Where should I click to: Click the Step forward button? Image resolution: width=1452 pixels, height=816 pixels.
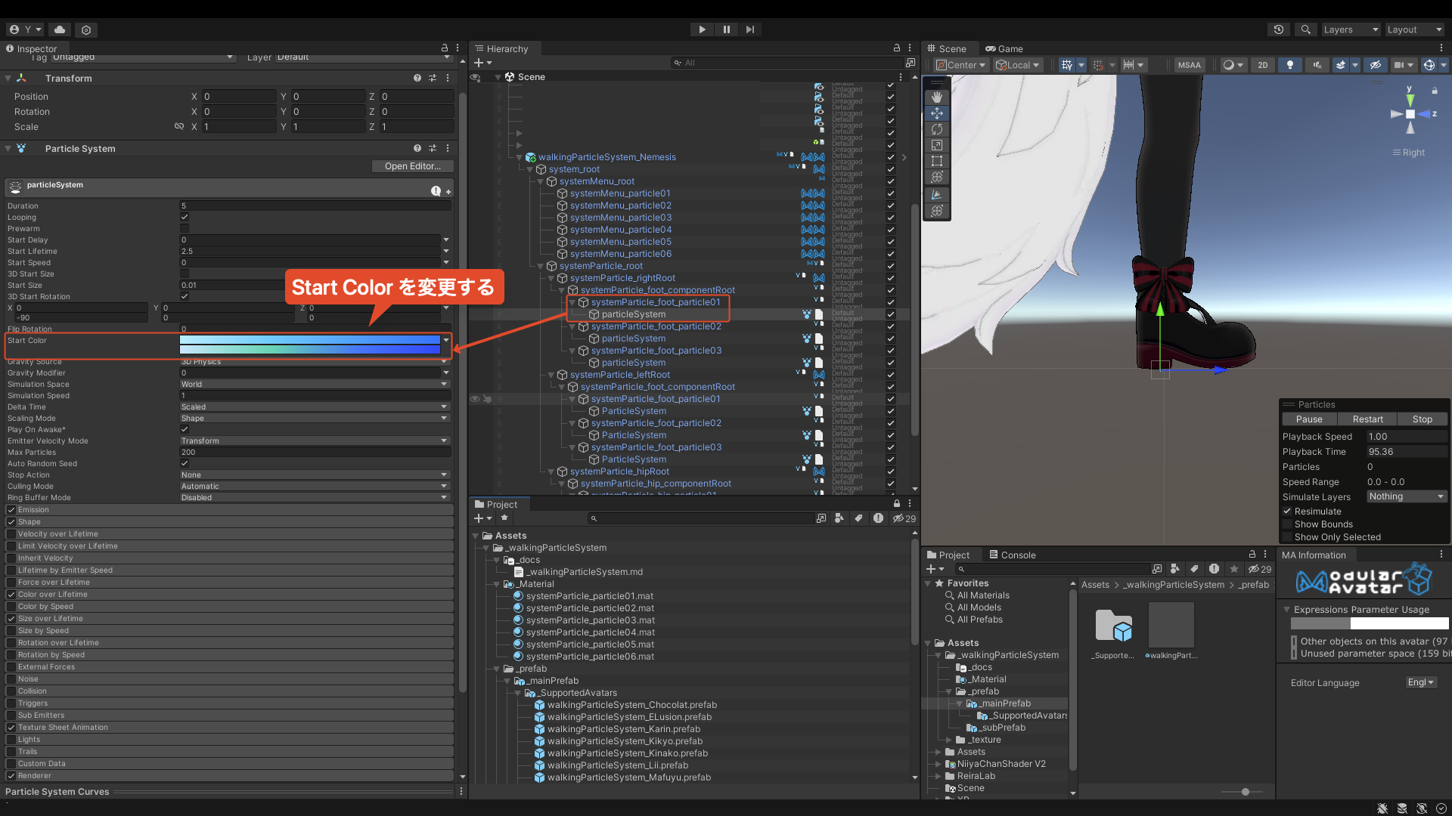tap(749, 29)
